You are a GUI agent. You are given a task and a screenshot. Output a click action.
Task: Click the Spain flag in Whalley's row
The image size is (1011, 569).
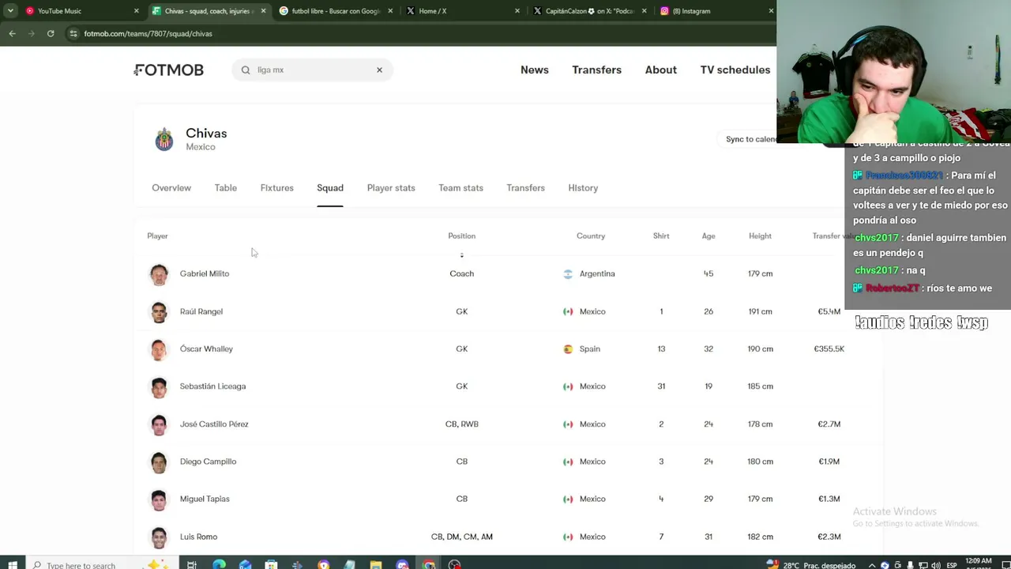point(568,349)
